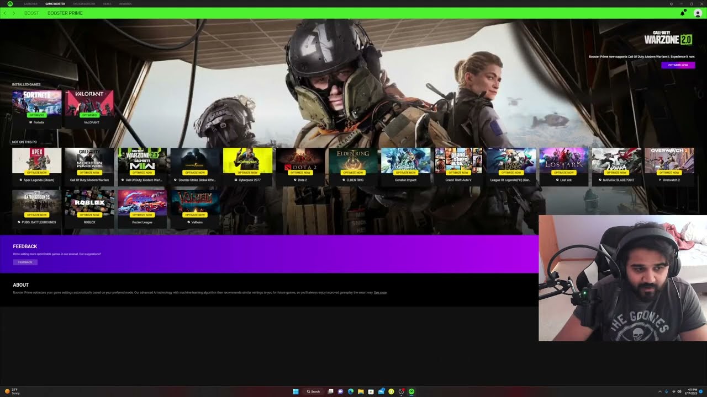Click Optimize Now for Counter-Strike Global Offensive

(x=195, y=173)
